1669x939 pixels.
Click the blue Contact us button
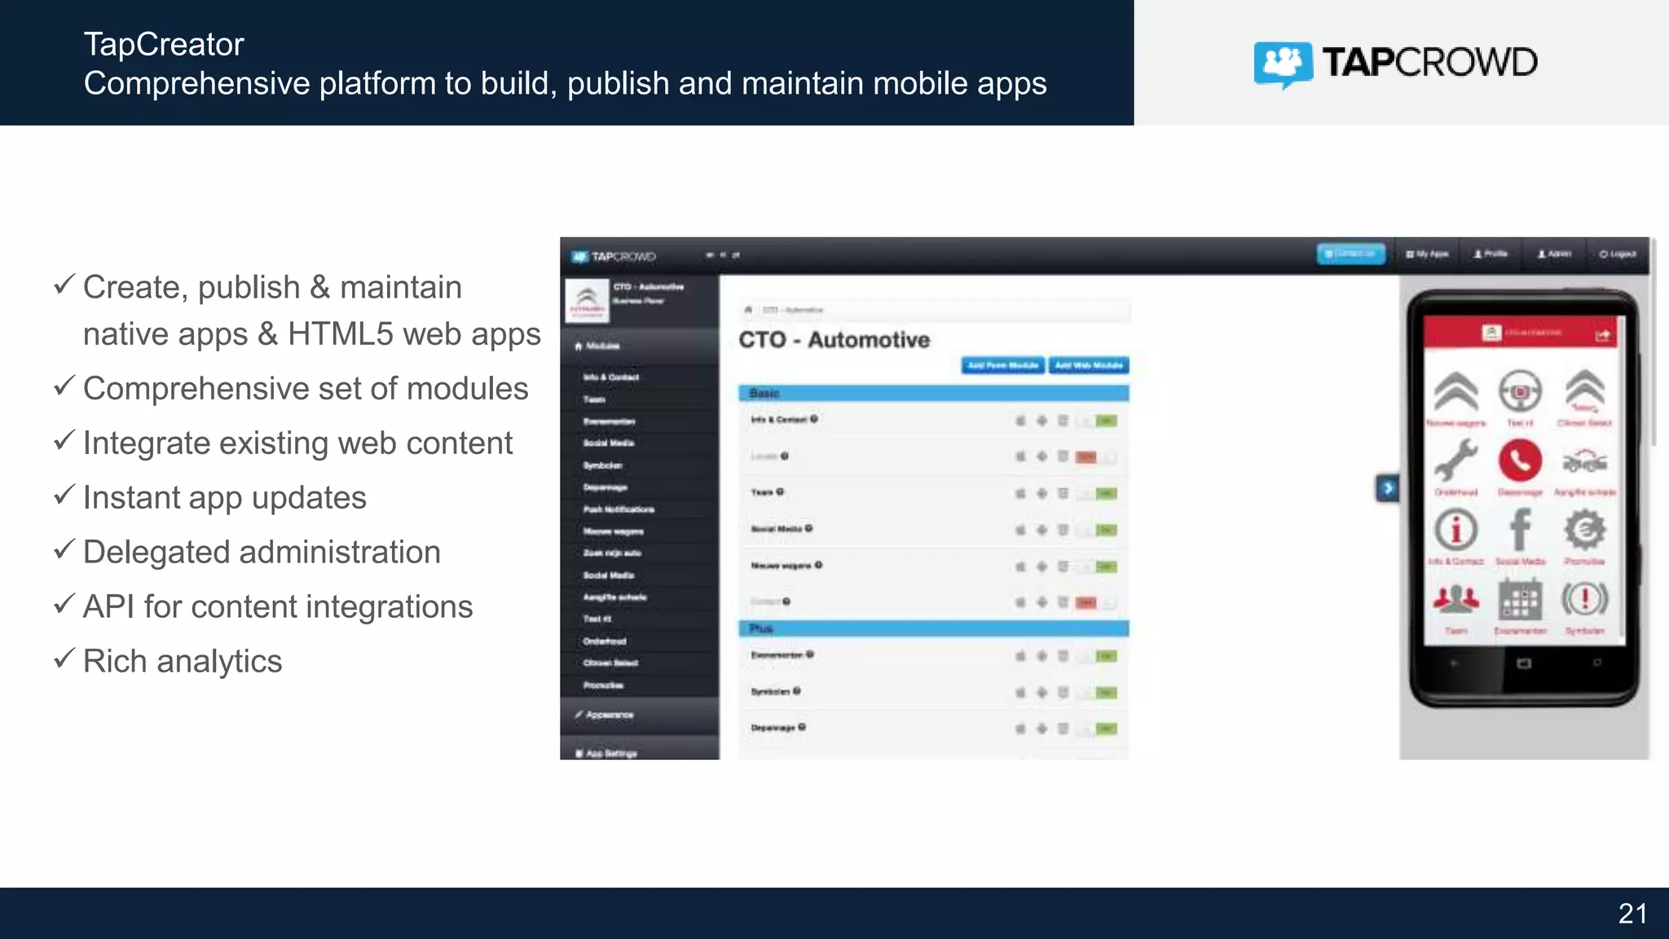pyautogui.click(x=1351, y=253)
